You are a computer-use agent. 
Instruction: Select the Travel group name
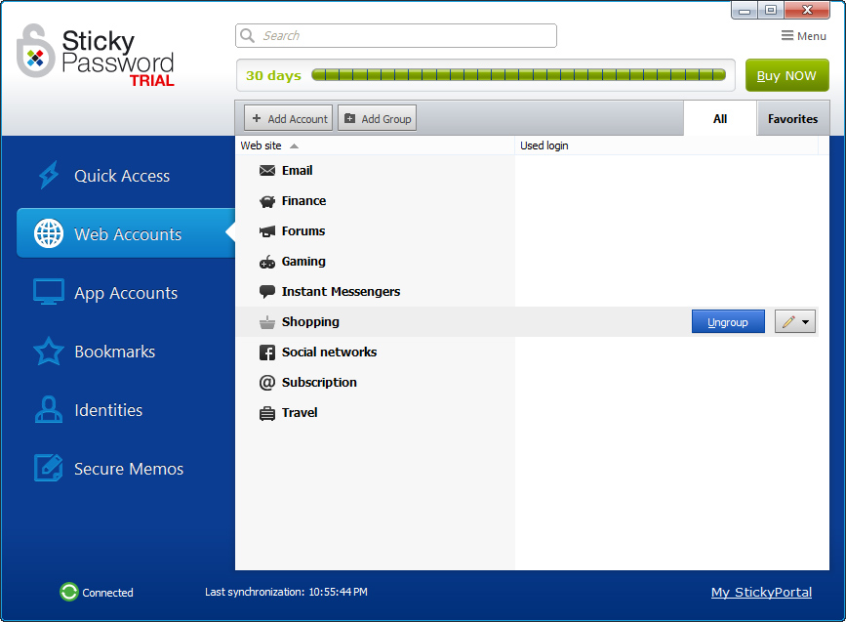(300, 412)
